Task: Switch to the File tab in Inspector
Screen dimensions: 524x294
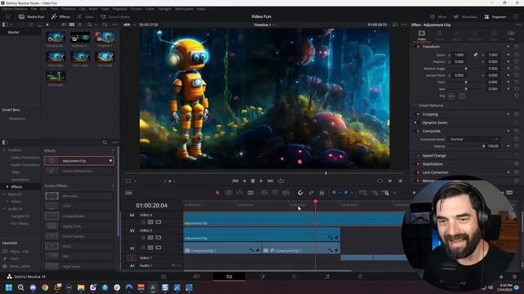Action: [511, 35]
